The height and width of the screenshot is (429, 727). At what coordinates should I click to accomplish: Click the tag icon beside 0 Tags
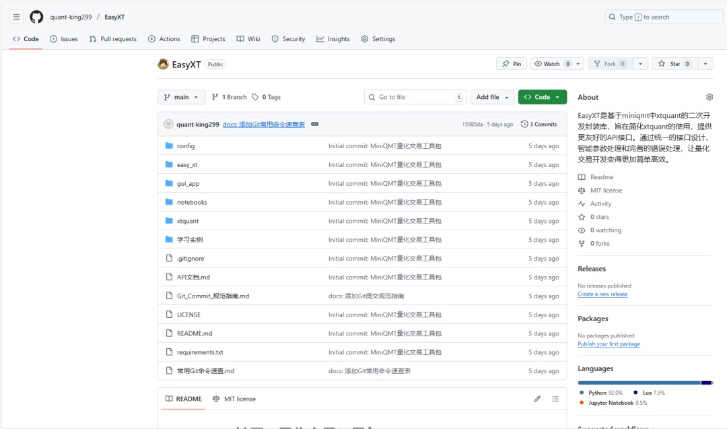click(x=255, y=97)
